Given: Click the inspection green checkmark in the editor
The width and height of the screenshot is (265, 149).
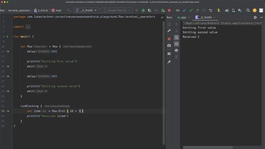Looking at the screenshot, I should (162, 17).
